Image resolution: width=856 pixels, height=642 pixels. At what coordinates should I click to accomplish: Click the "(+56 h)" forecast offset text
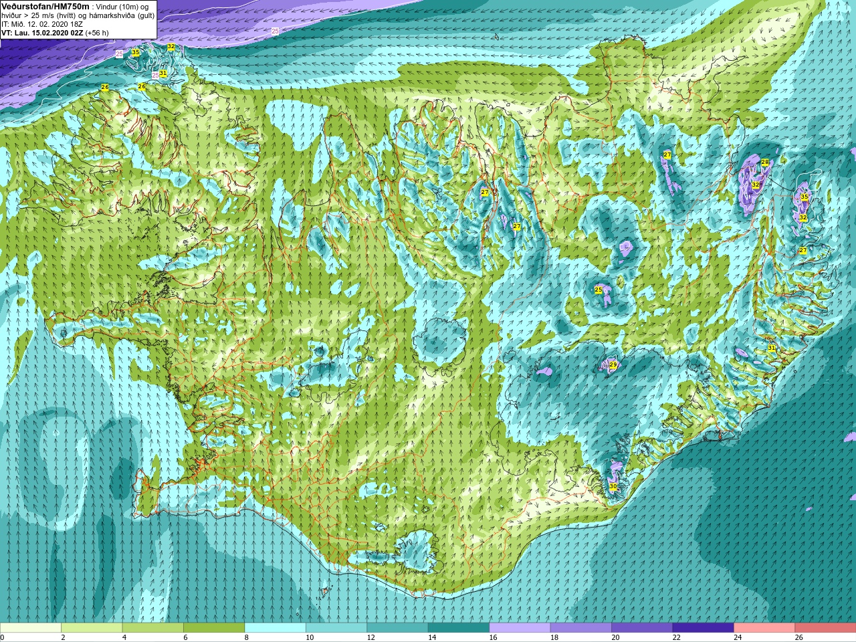(x=97, y=32)
